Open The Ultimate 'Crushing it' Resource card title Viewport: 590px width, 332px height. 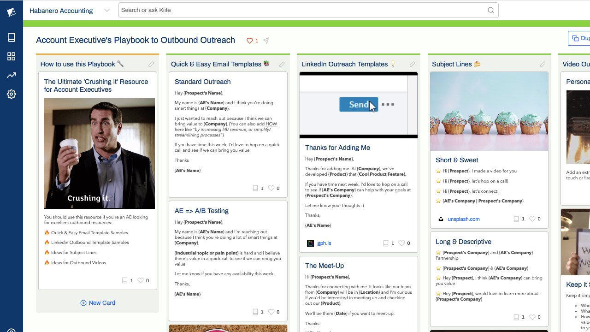(96, 85)
